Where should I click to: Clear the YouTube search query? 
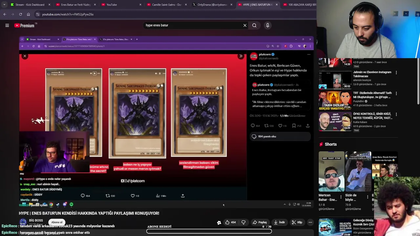(x=245, y=25)
